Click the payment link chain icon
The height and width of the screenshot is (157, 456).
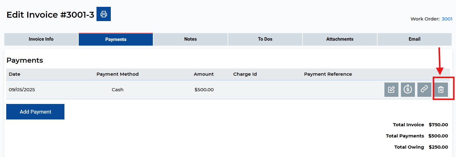point(424,90)
